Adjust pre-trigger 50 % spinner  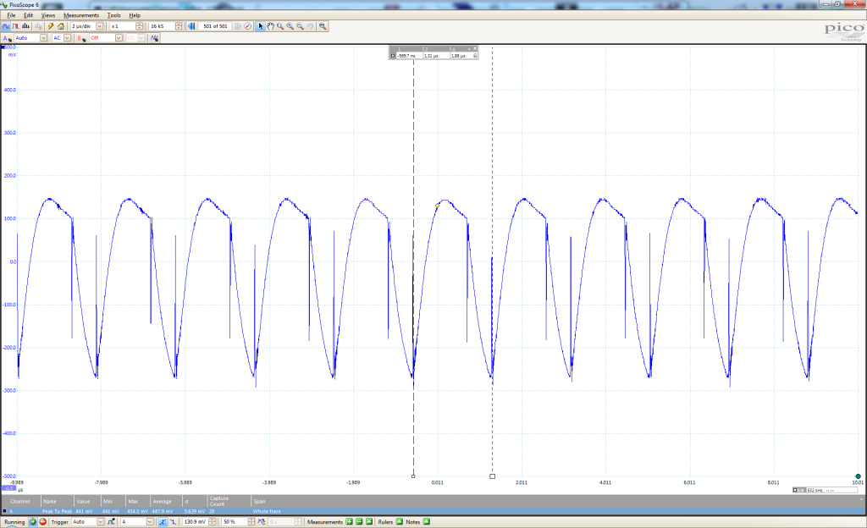[251, 522]
